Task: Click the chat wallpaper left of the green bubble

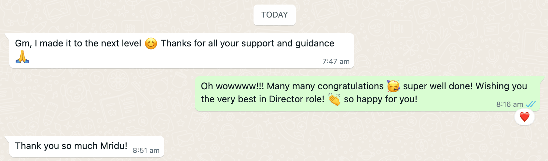Action: [98, 94]
